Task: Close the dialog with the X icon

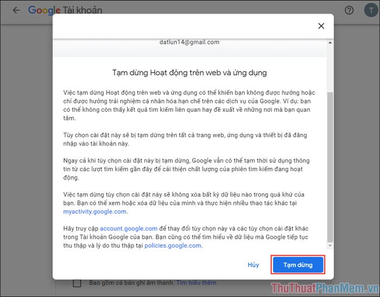Action: click(321, 26)
